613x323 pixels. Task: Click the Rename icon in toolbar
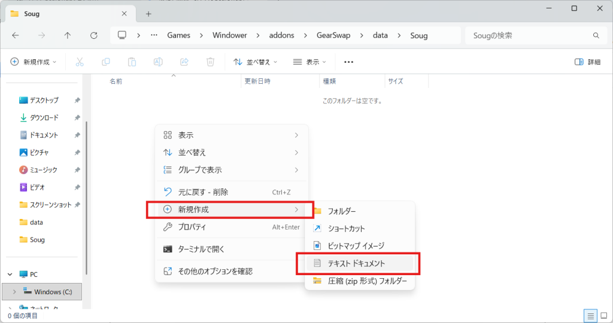coord(158,62)
